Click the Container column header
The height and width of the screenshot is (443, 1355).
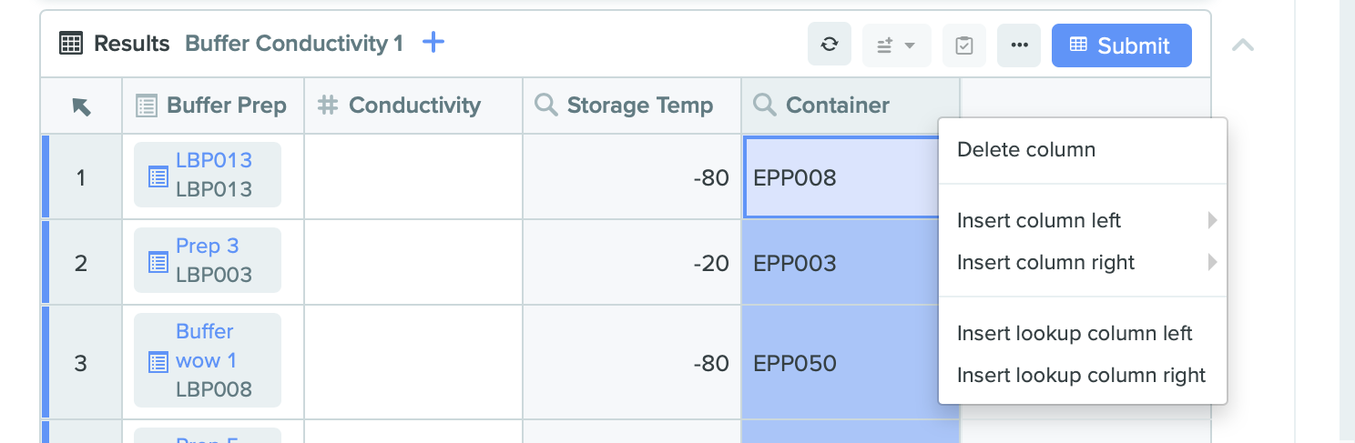coord(837,106)
